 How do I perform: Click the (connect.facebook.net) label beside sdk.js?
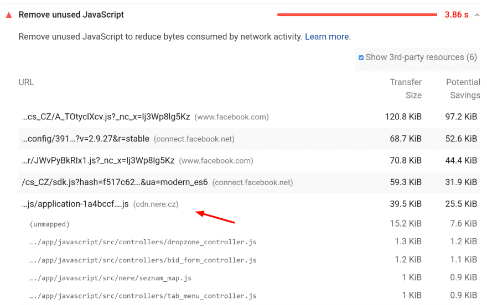(x=252, y=182)
